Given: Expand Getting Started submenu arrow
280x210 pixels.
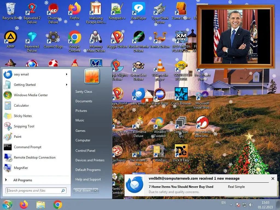Looking at the screenshot, I should (67, 85).
